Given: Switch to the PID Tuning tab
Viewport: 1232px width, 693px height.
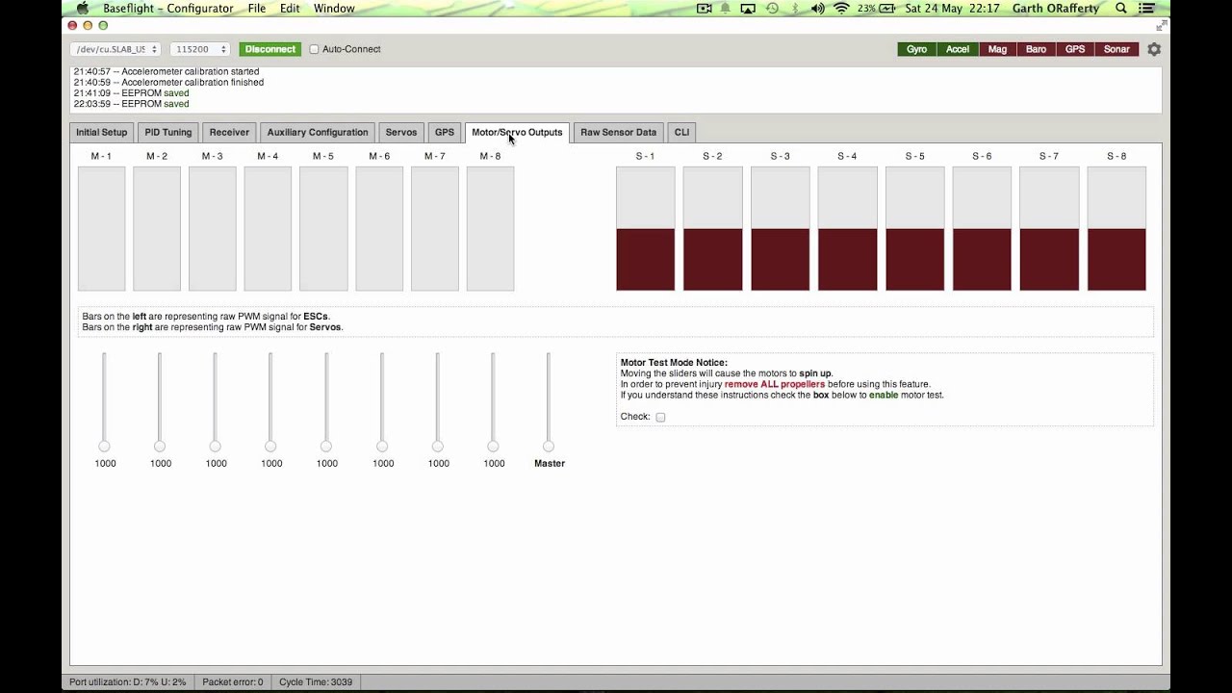Looking at the screenshot, I should coord(168,132).
